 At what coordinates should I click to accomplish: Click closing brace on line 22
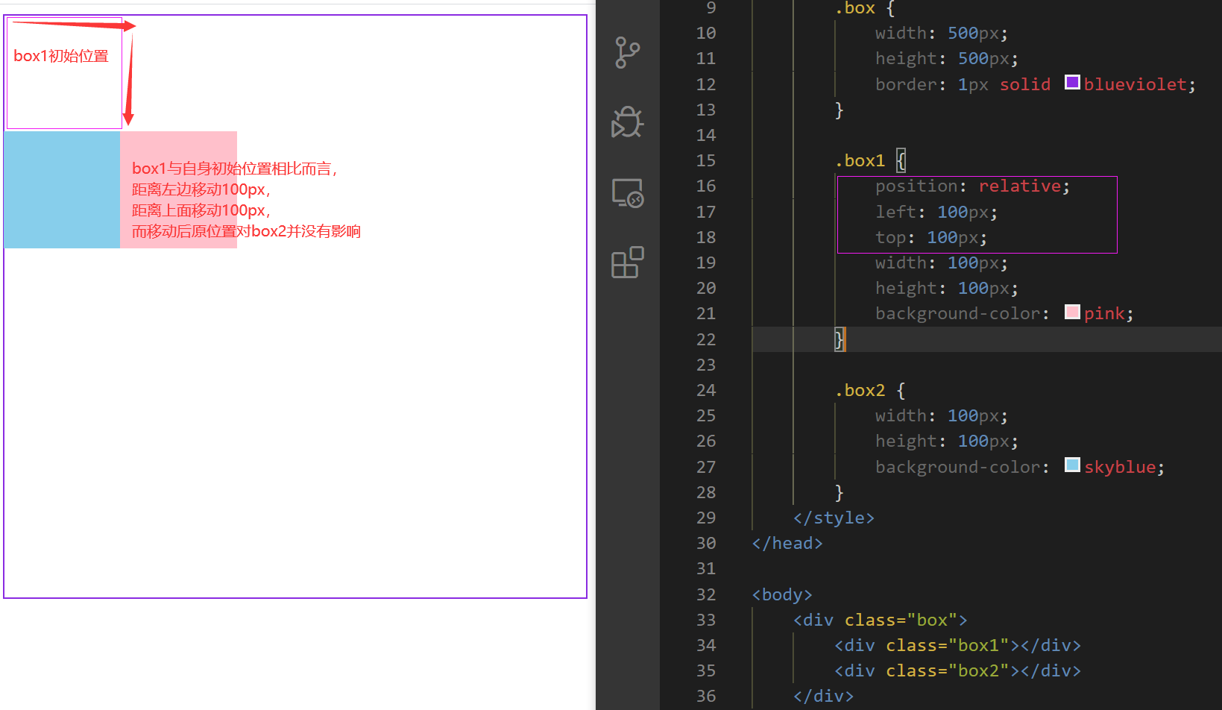coord(839,339)
